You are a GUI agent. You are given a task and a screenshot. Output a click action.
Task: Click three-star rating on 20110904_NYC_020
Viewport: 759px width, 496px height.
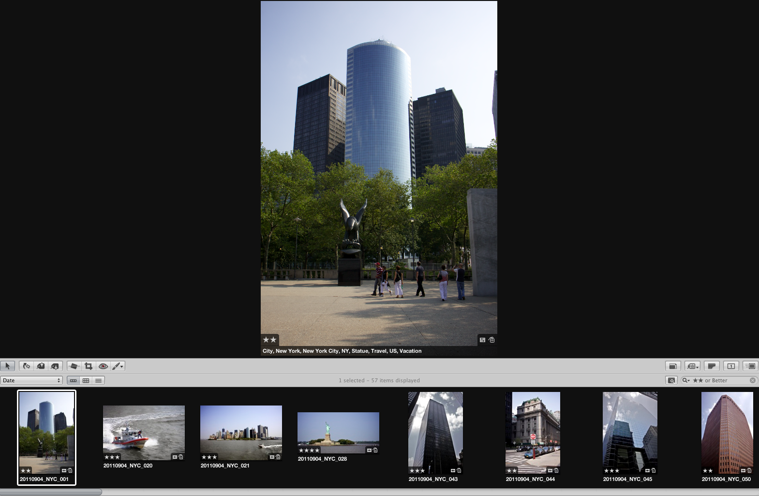click(112, 457)
